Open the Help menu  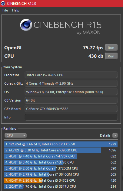tap(16, 10)
